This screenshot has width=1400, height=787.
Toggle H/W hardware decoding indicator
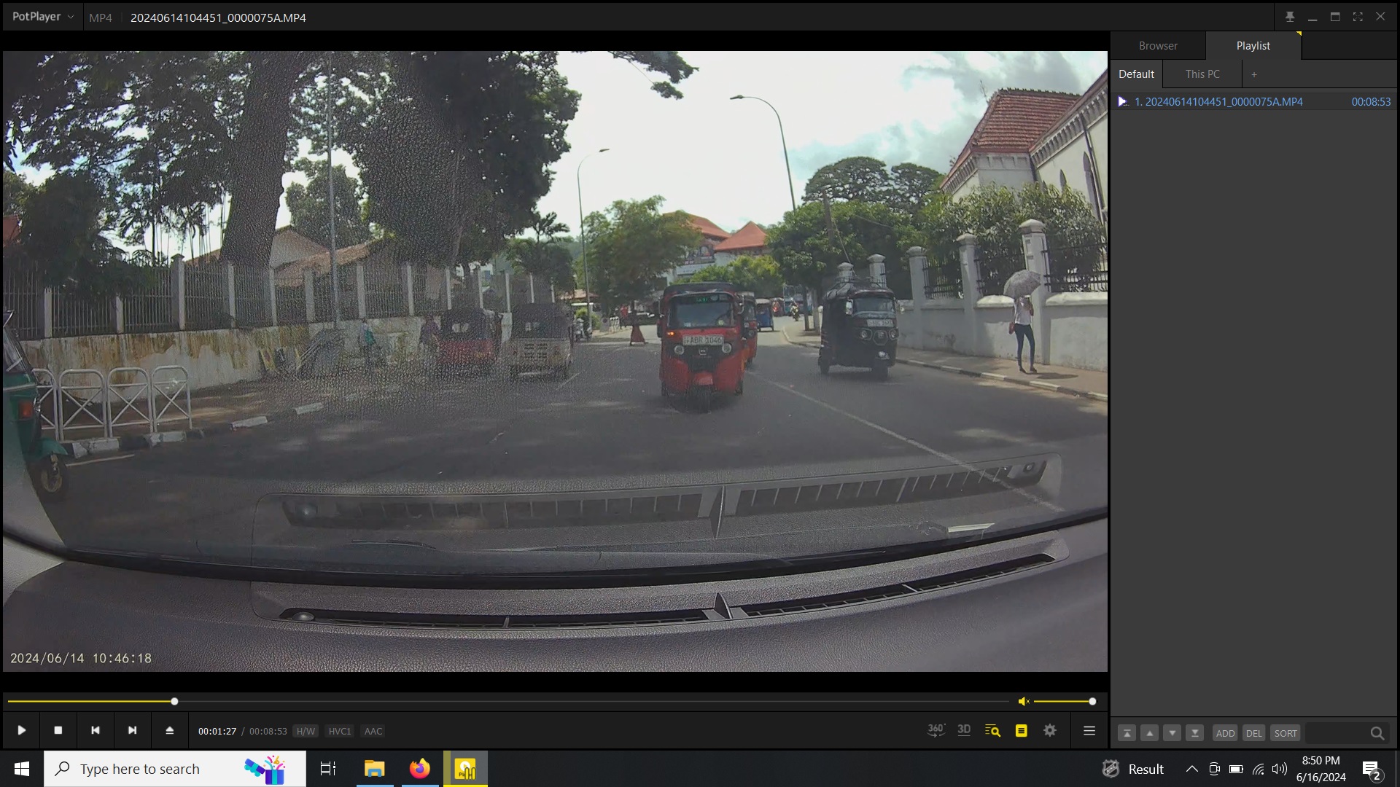point(306,731)
